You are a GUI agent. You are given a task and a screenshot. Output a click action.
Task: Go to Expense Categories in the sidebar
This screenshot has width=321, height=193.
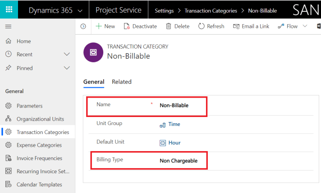pos(39,145)
